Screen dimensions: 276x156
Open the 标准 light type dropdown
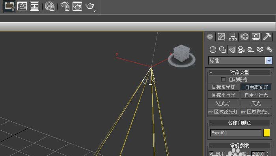point(240,61)
